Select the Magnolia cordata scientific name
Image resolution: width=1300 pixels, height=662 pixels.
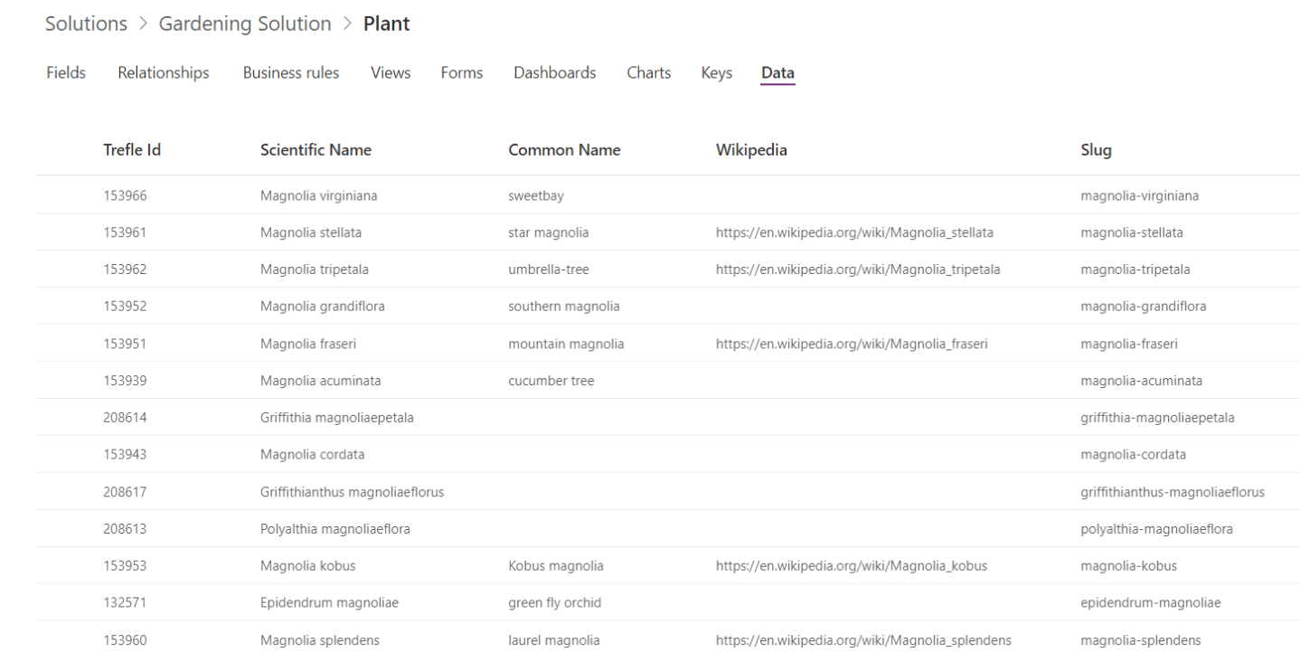pyautogui.click(x=313, y=454)
